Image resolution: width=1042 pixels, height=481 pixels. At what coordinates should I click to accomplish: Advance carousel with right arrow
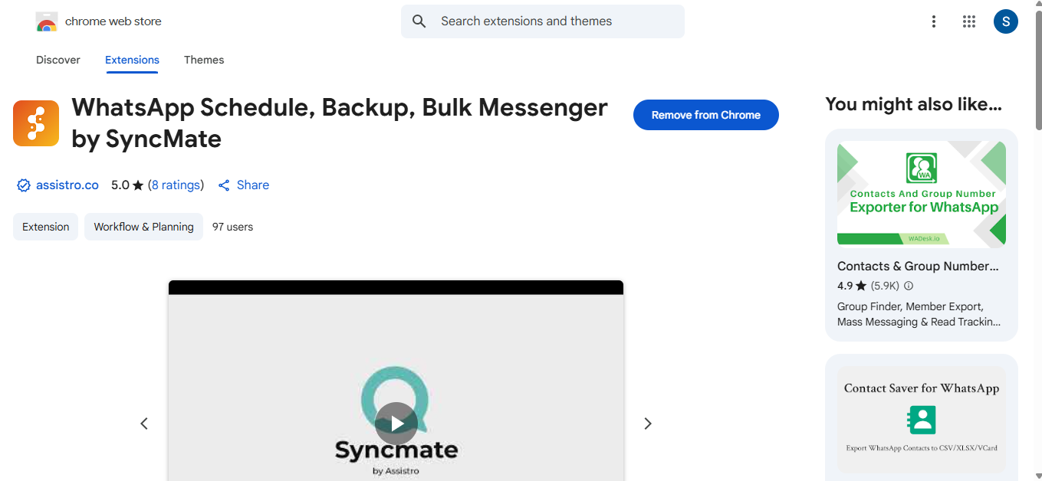648,423
